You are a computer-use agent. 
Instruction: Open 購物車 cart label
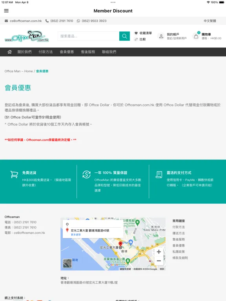point(206,34)
